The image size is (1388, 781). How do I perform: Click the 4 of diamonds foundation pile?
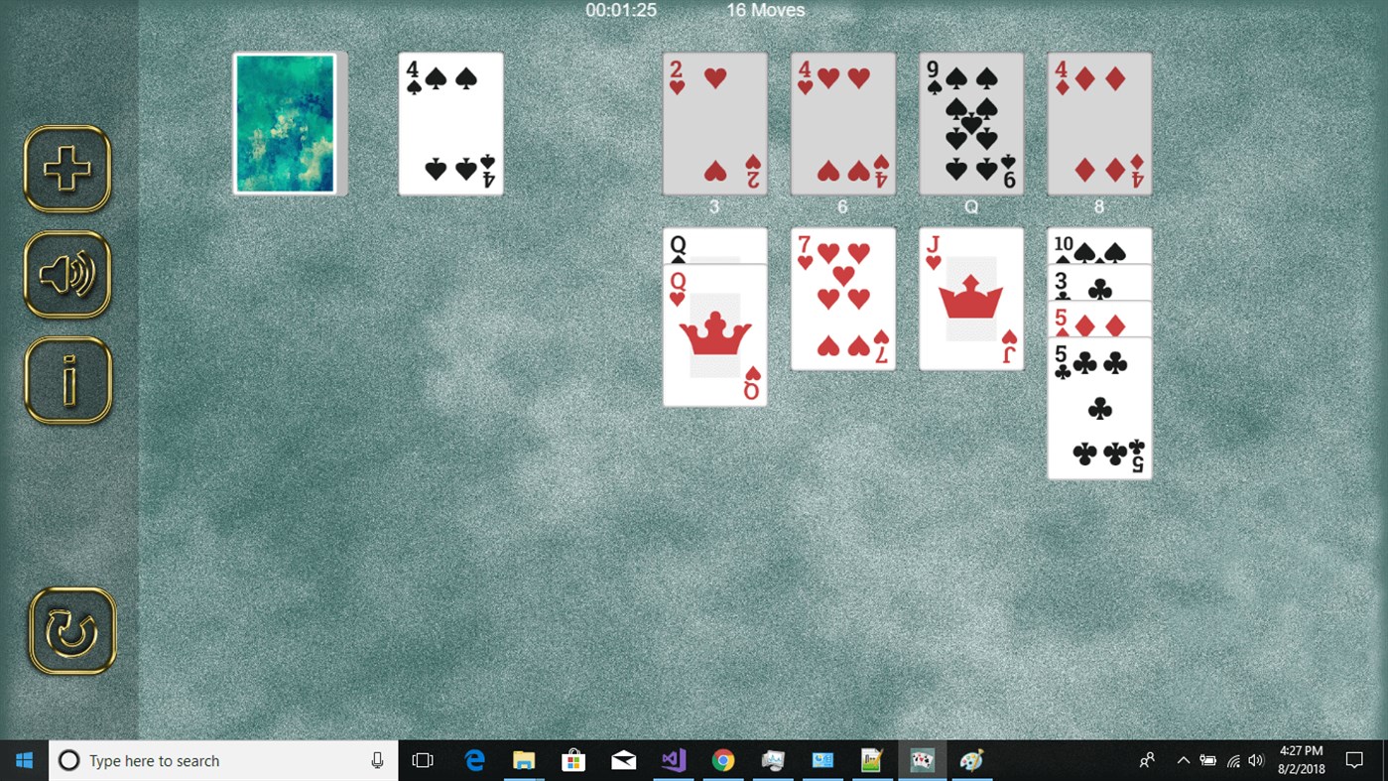pyautogui.click(x=1098, y=122)
